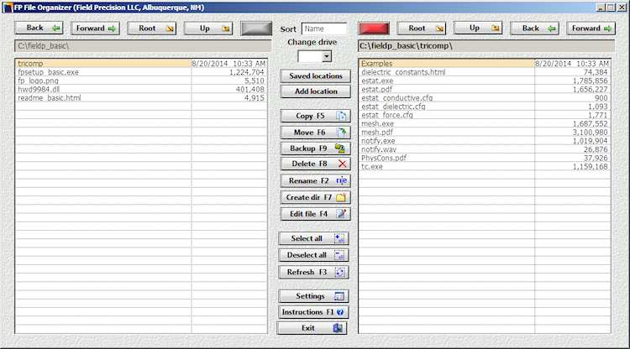
Task: Exit the File Organizer
Action: [313, 328]
